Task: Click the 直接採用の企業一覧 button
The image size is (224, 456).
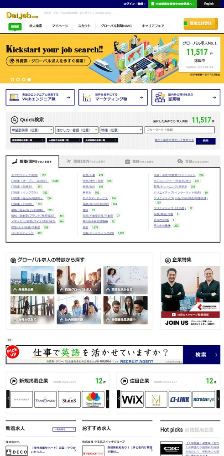Action: [28, 140]
